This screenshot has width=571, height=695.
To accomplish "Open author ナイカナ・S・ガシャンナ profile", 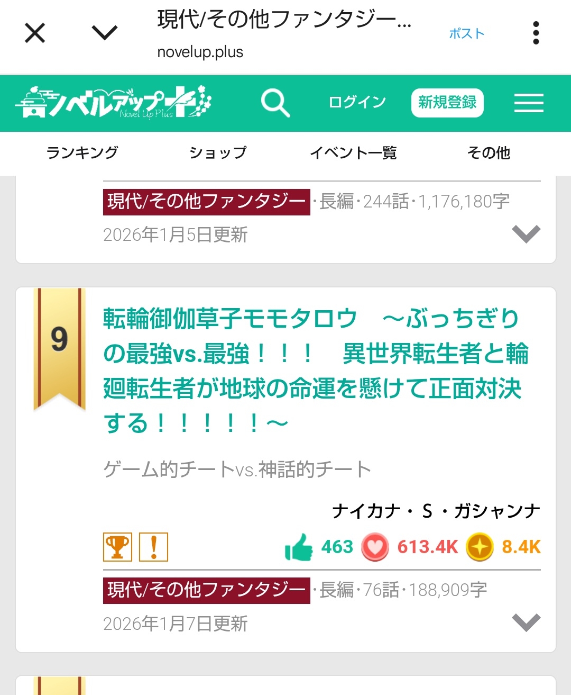I will click(x=436, y=511).
